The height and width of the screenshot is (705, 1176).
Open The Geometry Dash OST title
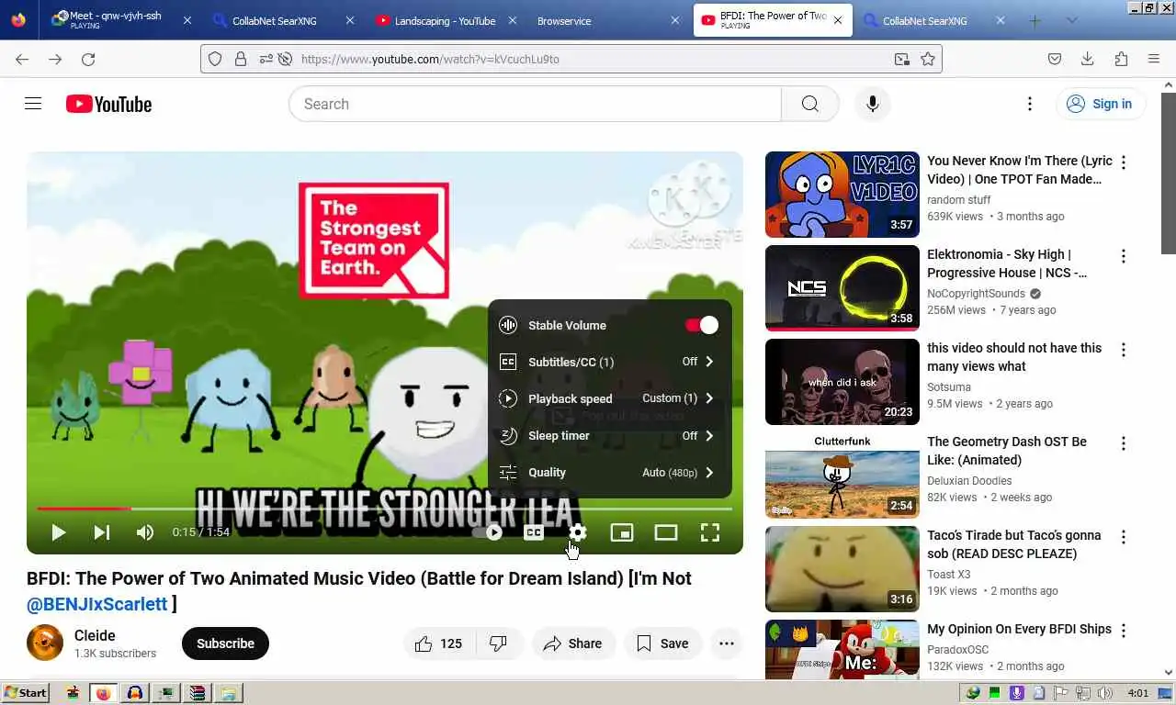click(1007, 451)
